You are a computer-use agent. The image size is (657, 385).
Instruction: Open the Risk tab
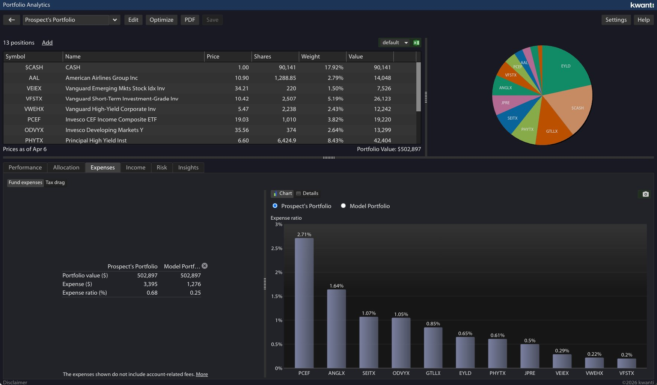coord(162,168)
